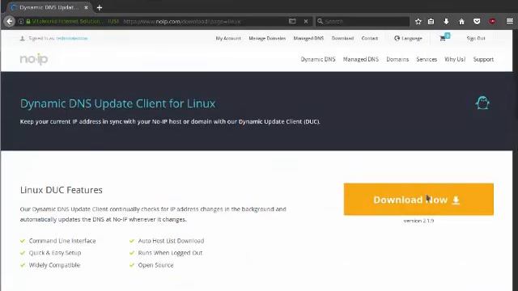Open the signed-in username link
Viewport: 518px width, 291px height.
pyautogui.click(x=72, y=38)
